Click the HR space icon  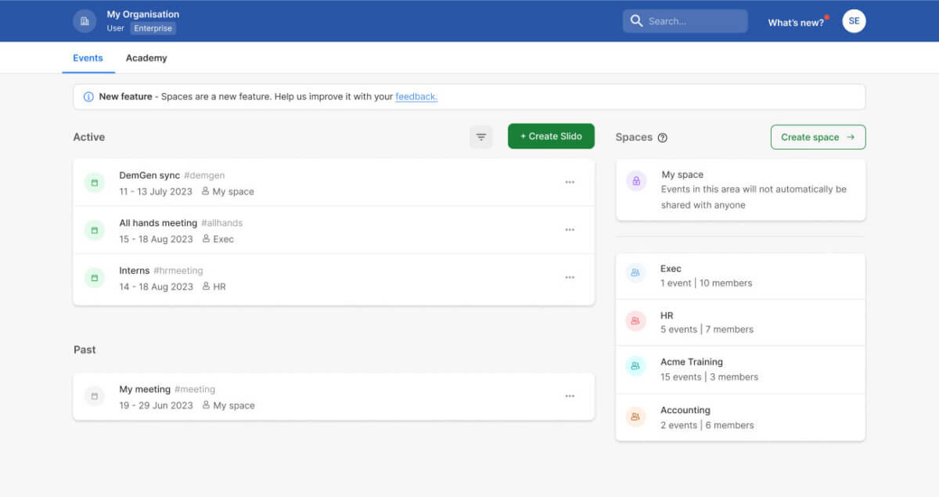[x=635, y=322]
